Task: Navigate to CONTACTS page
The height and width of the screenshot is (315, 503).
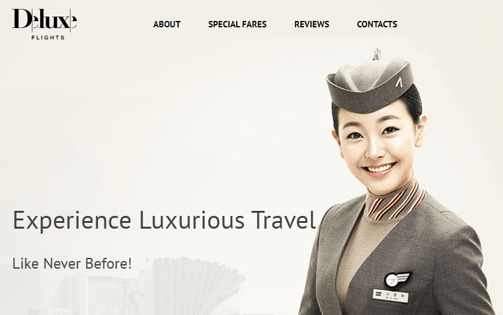Action: coord(377,24)
